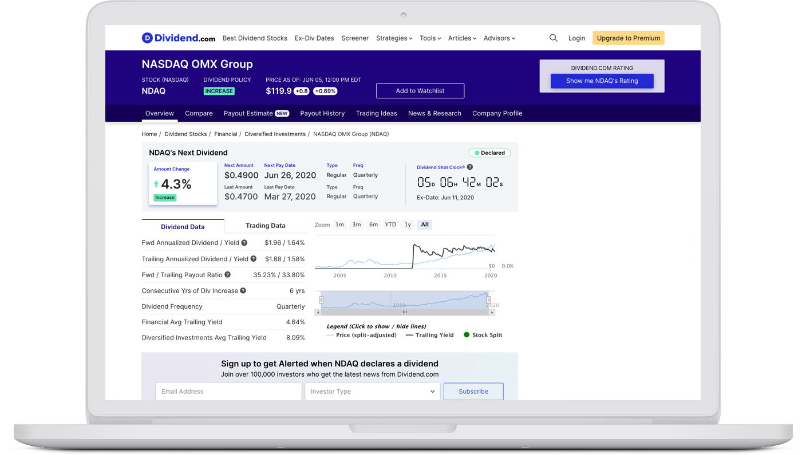Expand the Tools menu
The height and width of the screenshot is (455, 806).
coord(430,38)
